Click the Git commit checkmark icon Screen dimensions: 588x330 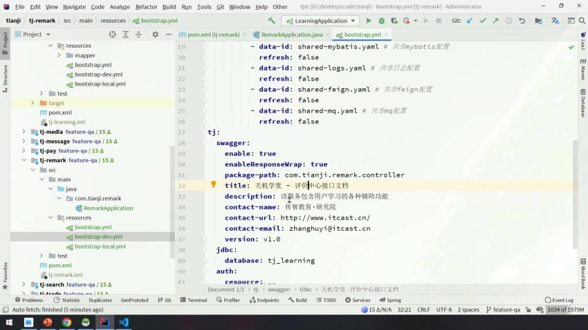pyautogui.click(x=483, y=21)
